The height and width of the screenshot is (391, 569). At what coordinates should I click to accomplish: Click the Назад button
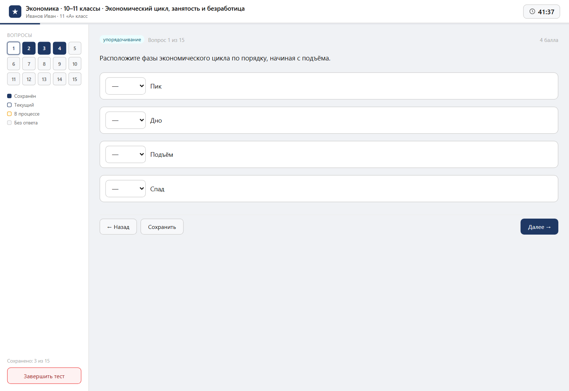click(x=118, y=227)
